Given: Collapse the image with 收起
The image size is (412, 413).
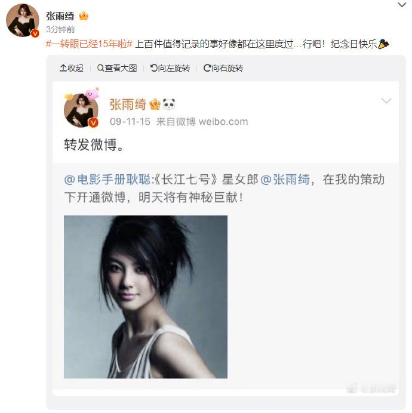Looking at the screenshot, I should [72, 68].
